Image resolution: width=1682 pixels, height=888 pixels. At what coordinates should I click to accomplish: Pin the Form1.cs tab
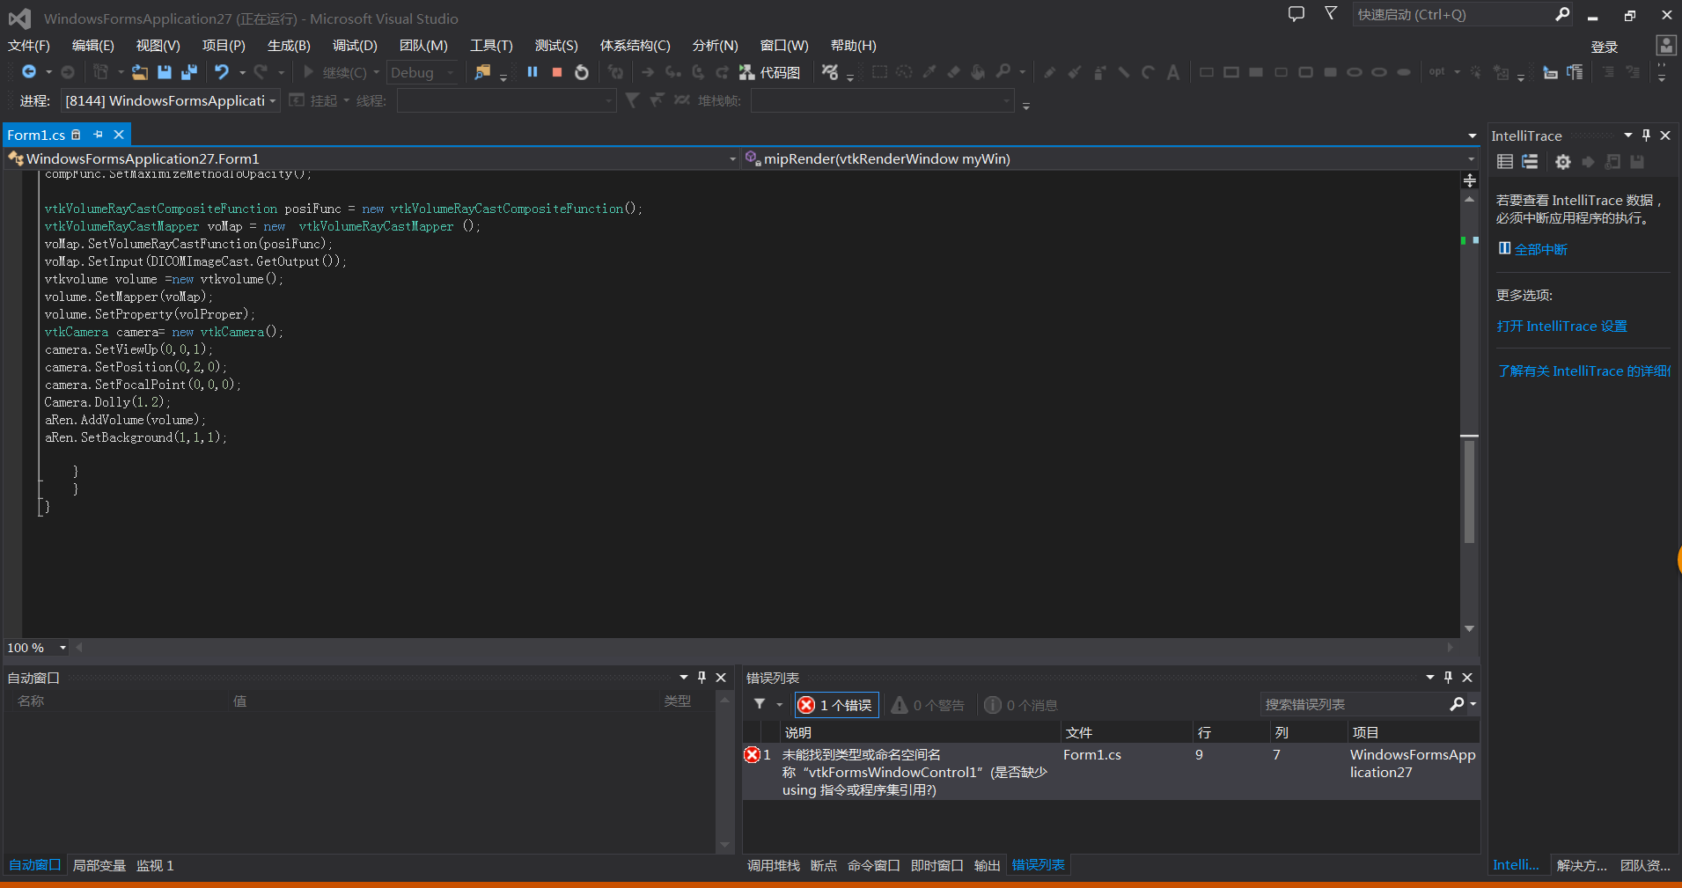pyautogui.click(x=99, y=135)
